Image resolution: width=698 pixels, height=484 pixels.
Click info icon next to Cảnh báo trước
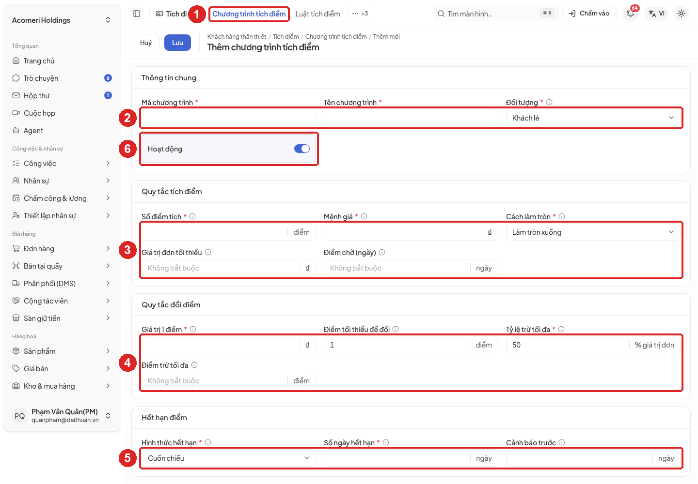point(562,442)
